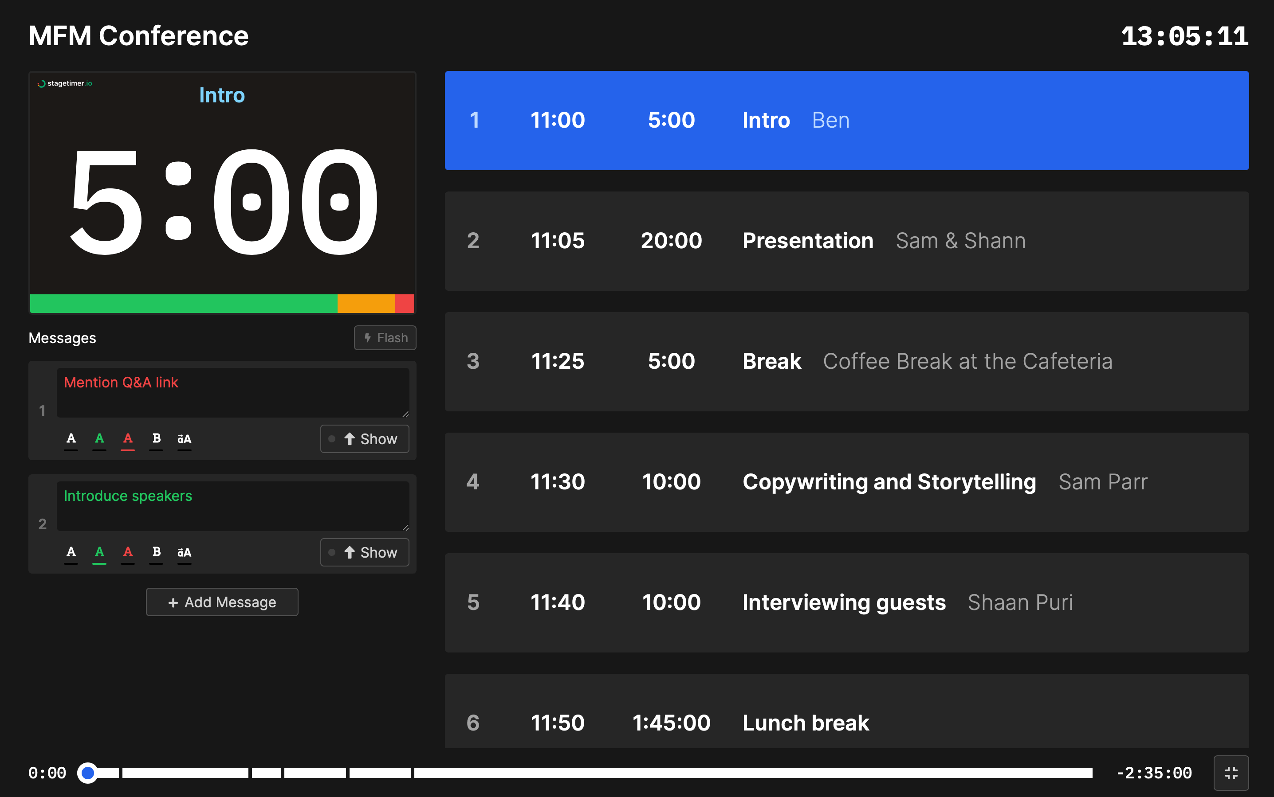Click white text color option for message 1
This screenshot has height=797, width=1274.
click(72, 438)
